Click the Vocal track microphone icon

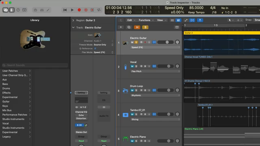pyautogui.click(x=126, y=67)
